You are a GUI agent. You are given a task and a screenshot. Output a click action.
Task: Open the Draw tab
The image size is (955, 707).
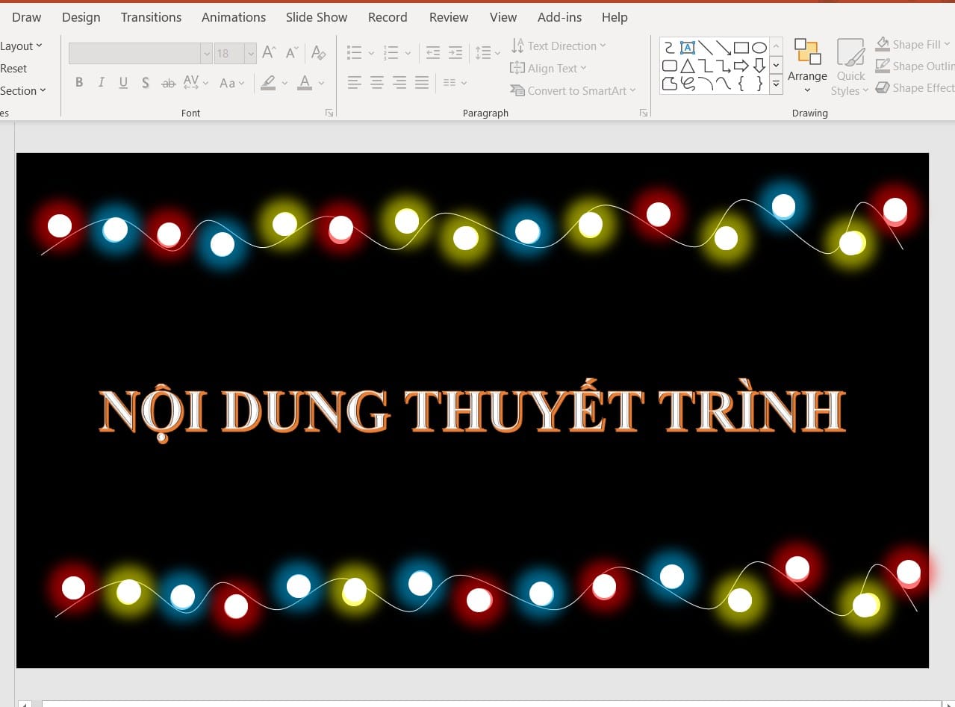27,17
